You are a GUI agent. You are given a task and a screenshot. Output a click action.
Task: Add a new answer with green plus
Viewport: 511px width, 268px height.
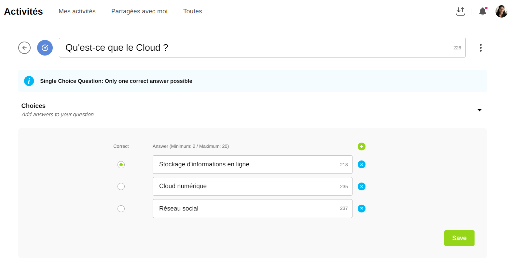point(361,147)
